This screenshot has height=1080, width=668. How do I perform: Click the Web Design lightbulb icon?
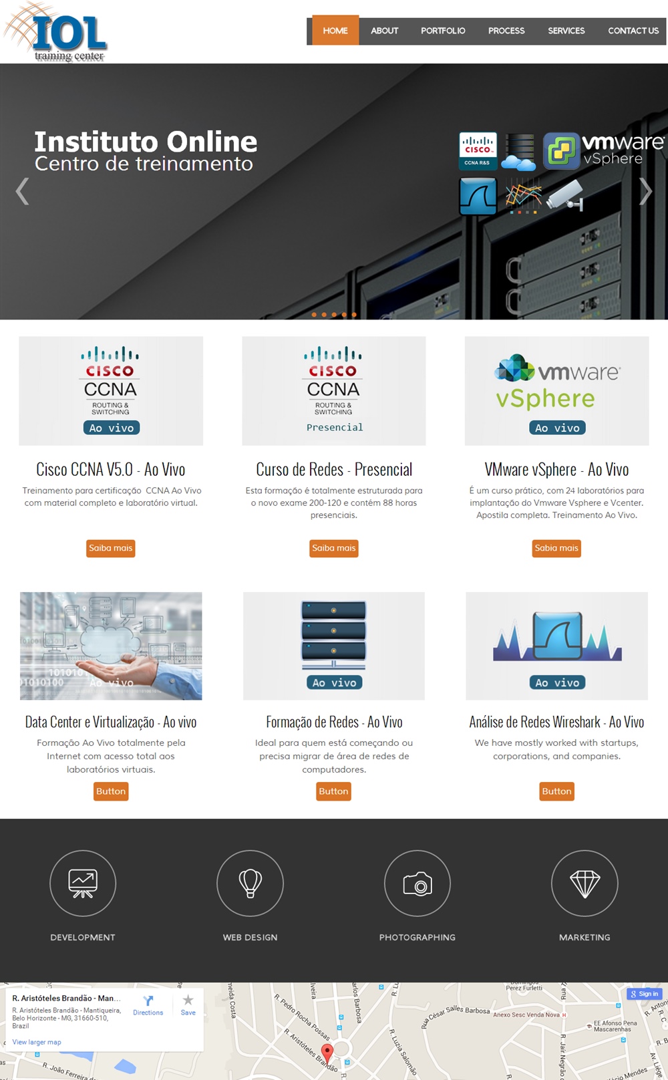tap(250, 883)
